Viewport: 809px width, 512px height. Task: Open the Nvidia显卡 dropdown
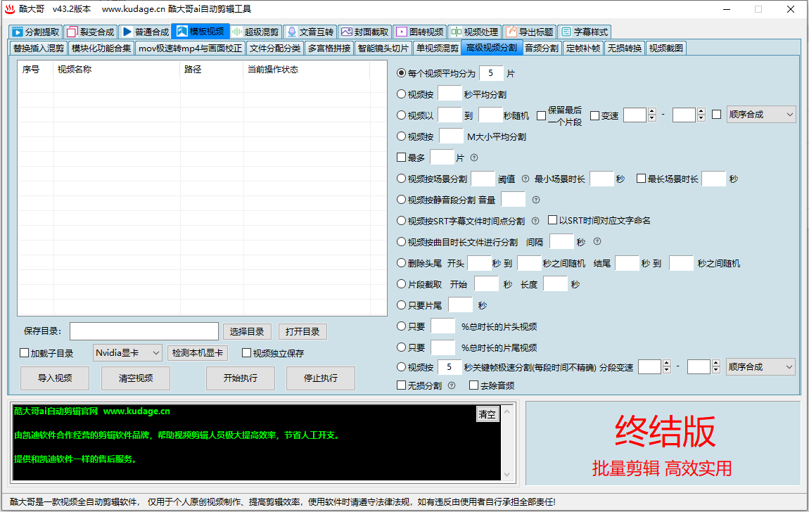pyautogui.click(x=127, y=352)
